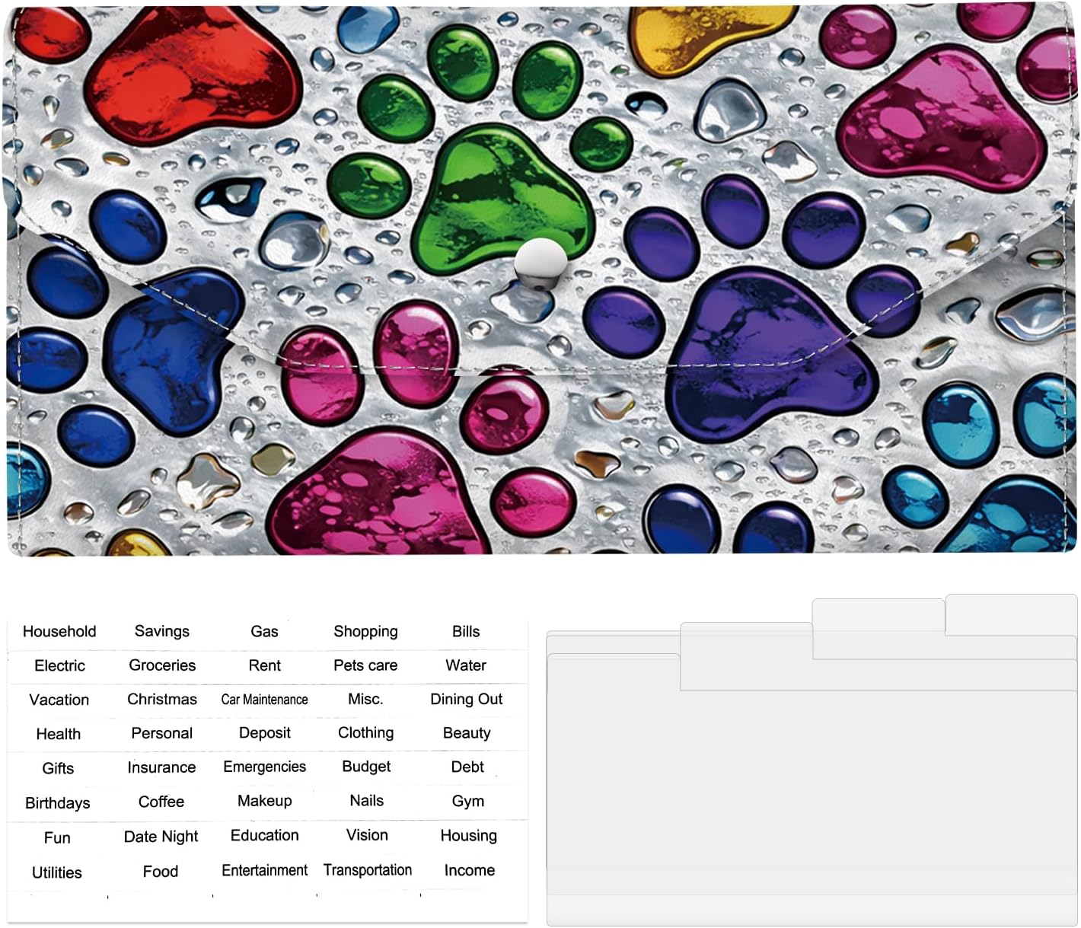Select the 'Utilities' label
1081x928 pixels.
point(57,872)
